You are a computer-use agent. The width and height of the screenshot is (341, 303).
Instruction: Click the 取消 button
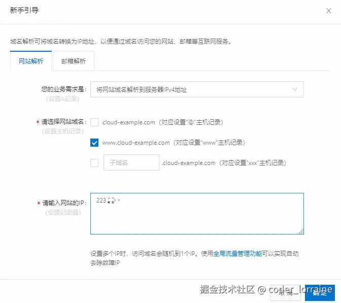[x=286, y=293]
